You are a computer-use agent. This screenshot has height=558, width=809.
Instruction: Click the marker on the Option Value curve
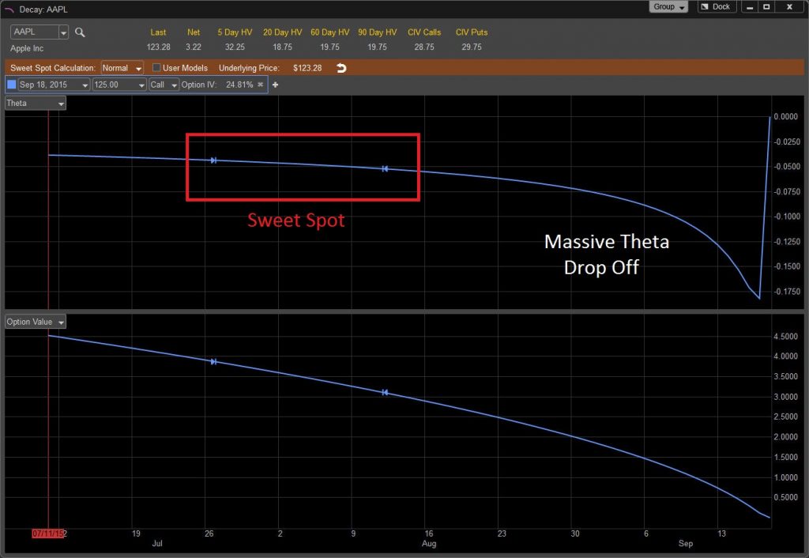click(x=213, y=361)
